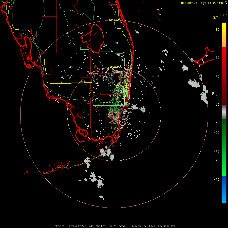This screenshot has width=228, height=228.
Task: Click the positive 40 value on the color scale
Action: tap(218, 76)
